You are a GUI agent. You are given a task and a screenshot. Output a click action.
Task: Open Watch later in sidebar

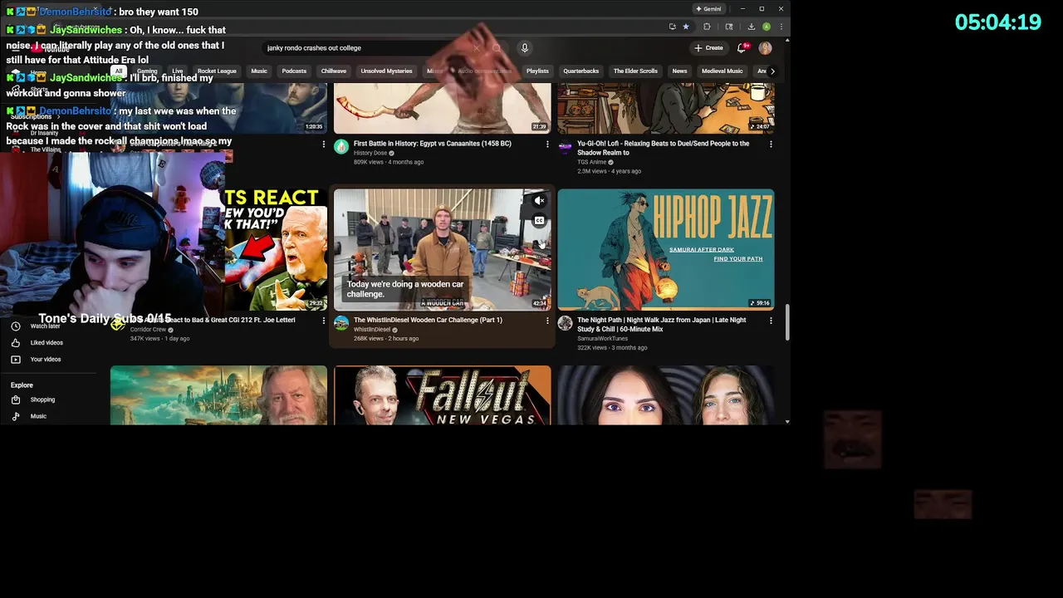click(45, 326)
